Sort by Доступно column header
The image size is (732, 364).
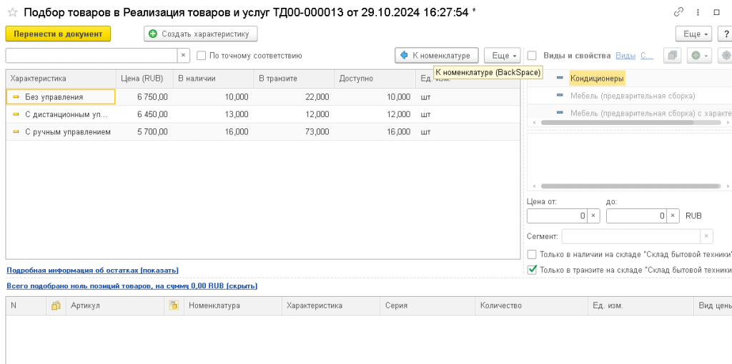coord(375,79)
